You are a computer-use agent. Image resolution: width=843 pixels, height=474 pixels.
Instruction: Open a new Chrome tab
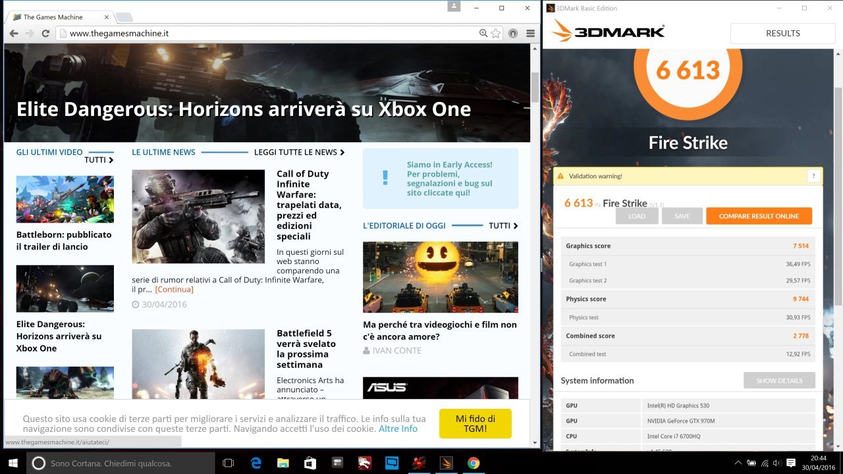click(x=124, y=17)
